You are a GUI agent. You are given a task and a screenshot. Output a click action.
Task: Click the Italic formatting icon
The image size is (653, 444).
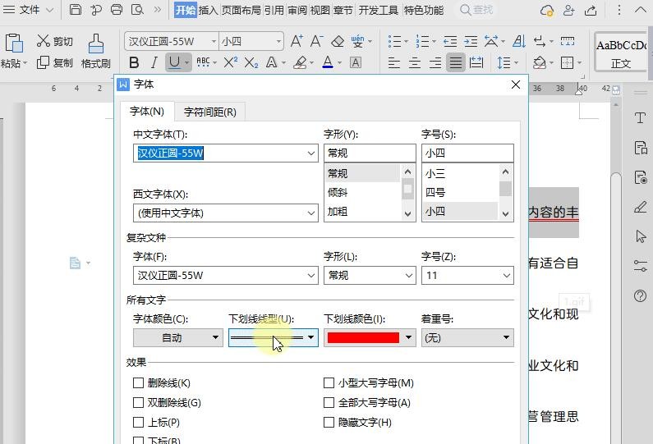tap(154, 62)
